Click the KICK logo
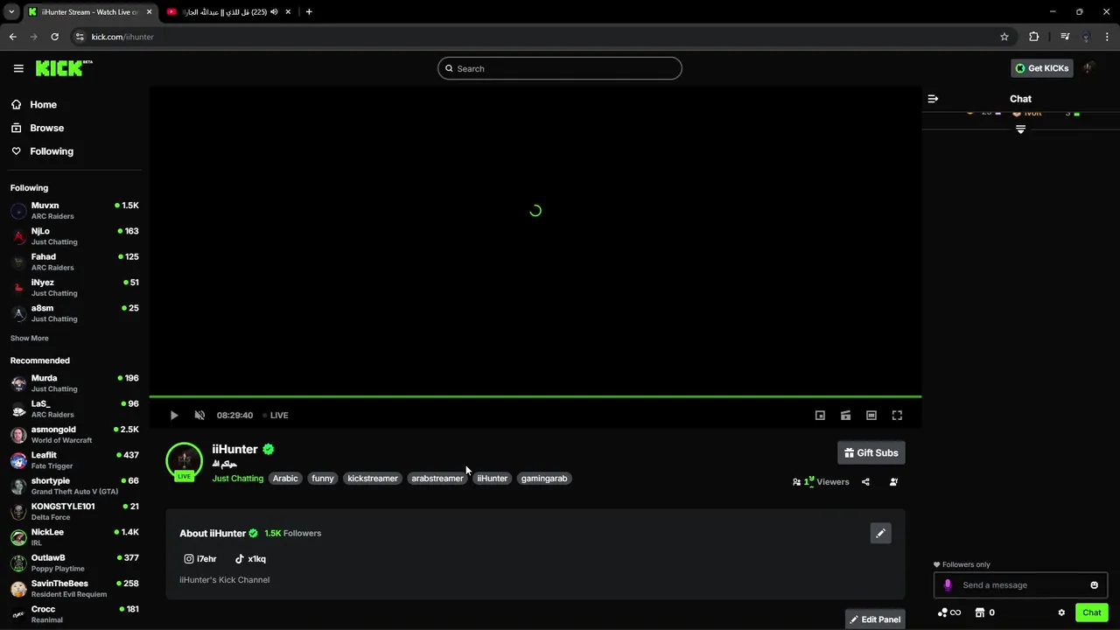 63,68
